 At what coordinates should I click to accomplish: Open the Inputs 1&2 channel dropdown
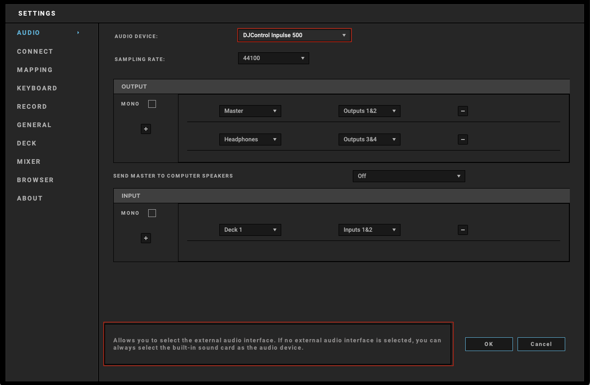369,230
